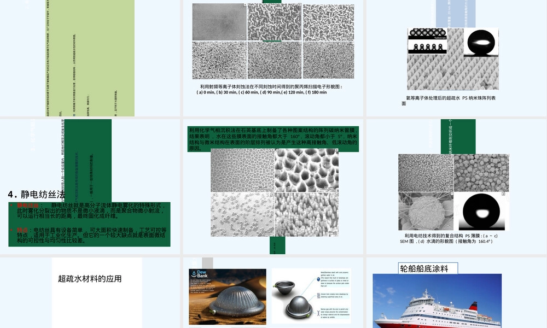
Task: Click the '轮船船底涂料' title text box
Action: 428,268
